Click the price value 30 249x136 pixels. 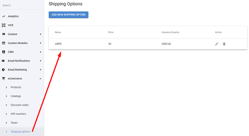[110, 44]
